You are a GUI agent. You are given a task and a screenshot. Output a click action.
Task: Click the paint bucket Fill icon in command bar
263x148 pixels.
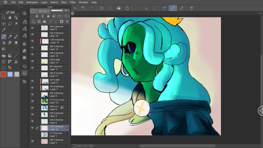click(x=119, y=8)
